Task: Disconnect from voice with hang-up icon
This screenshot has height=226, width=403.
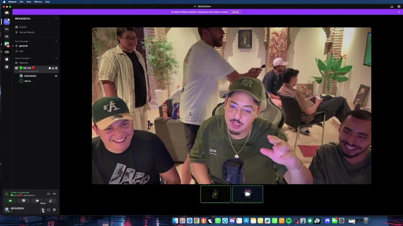Action: pos(54,194)
